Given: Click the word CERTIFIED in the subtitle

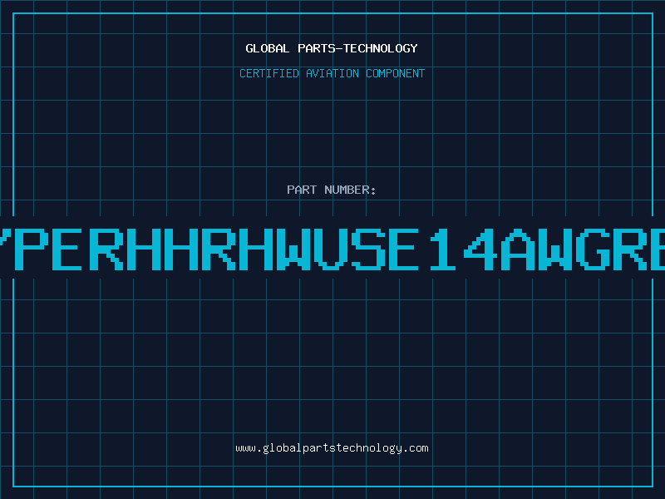Looking at the screenshot, I should [269, 73].
